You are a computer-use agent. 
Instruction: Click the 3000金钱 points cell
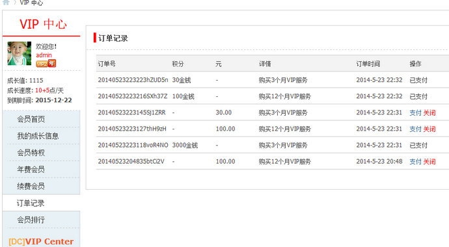[x=185, y=145]
